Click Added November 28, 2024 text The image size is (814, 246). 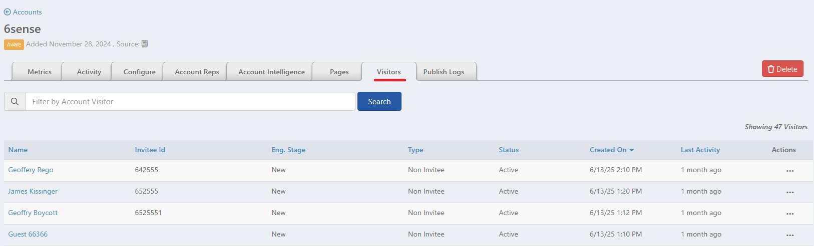click(69, 44)
